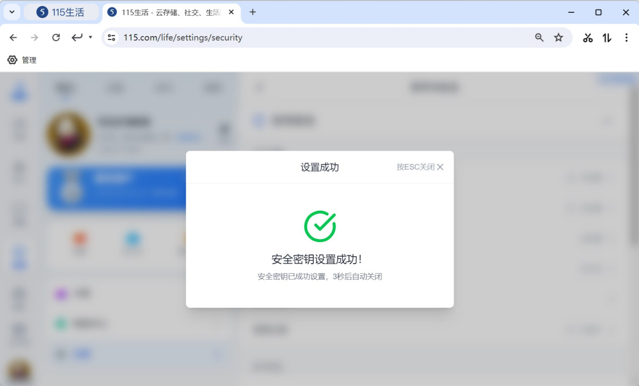Select the 115生活 - 云存储 tab
Viewport: 639px width, 386px height.
tap(165, 12)
